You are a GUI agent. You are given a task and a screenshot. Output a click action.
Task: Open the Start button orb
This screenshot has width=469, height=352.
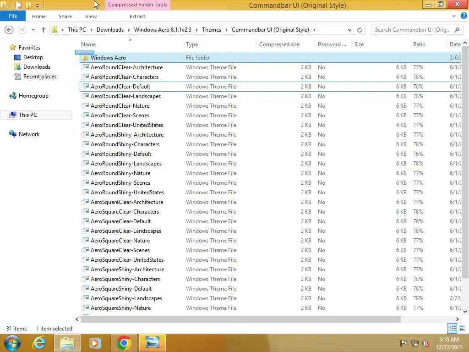[12, 343]
